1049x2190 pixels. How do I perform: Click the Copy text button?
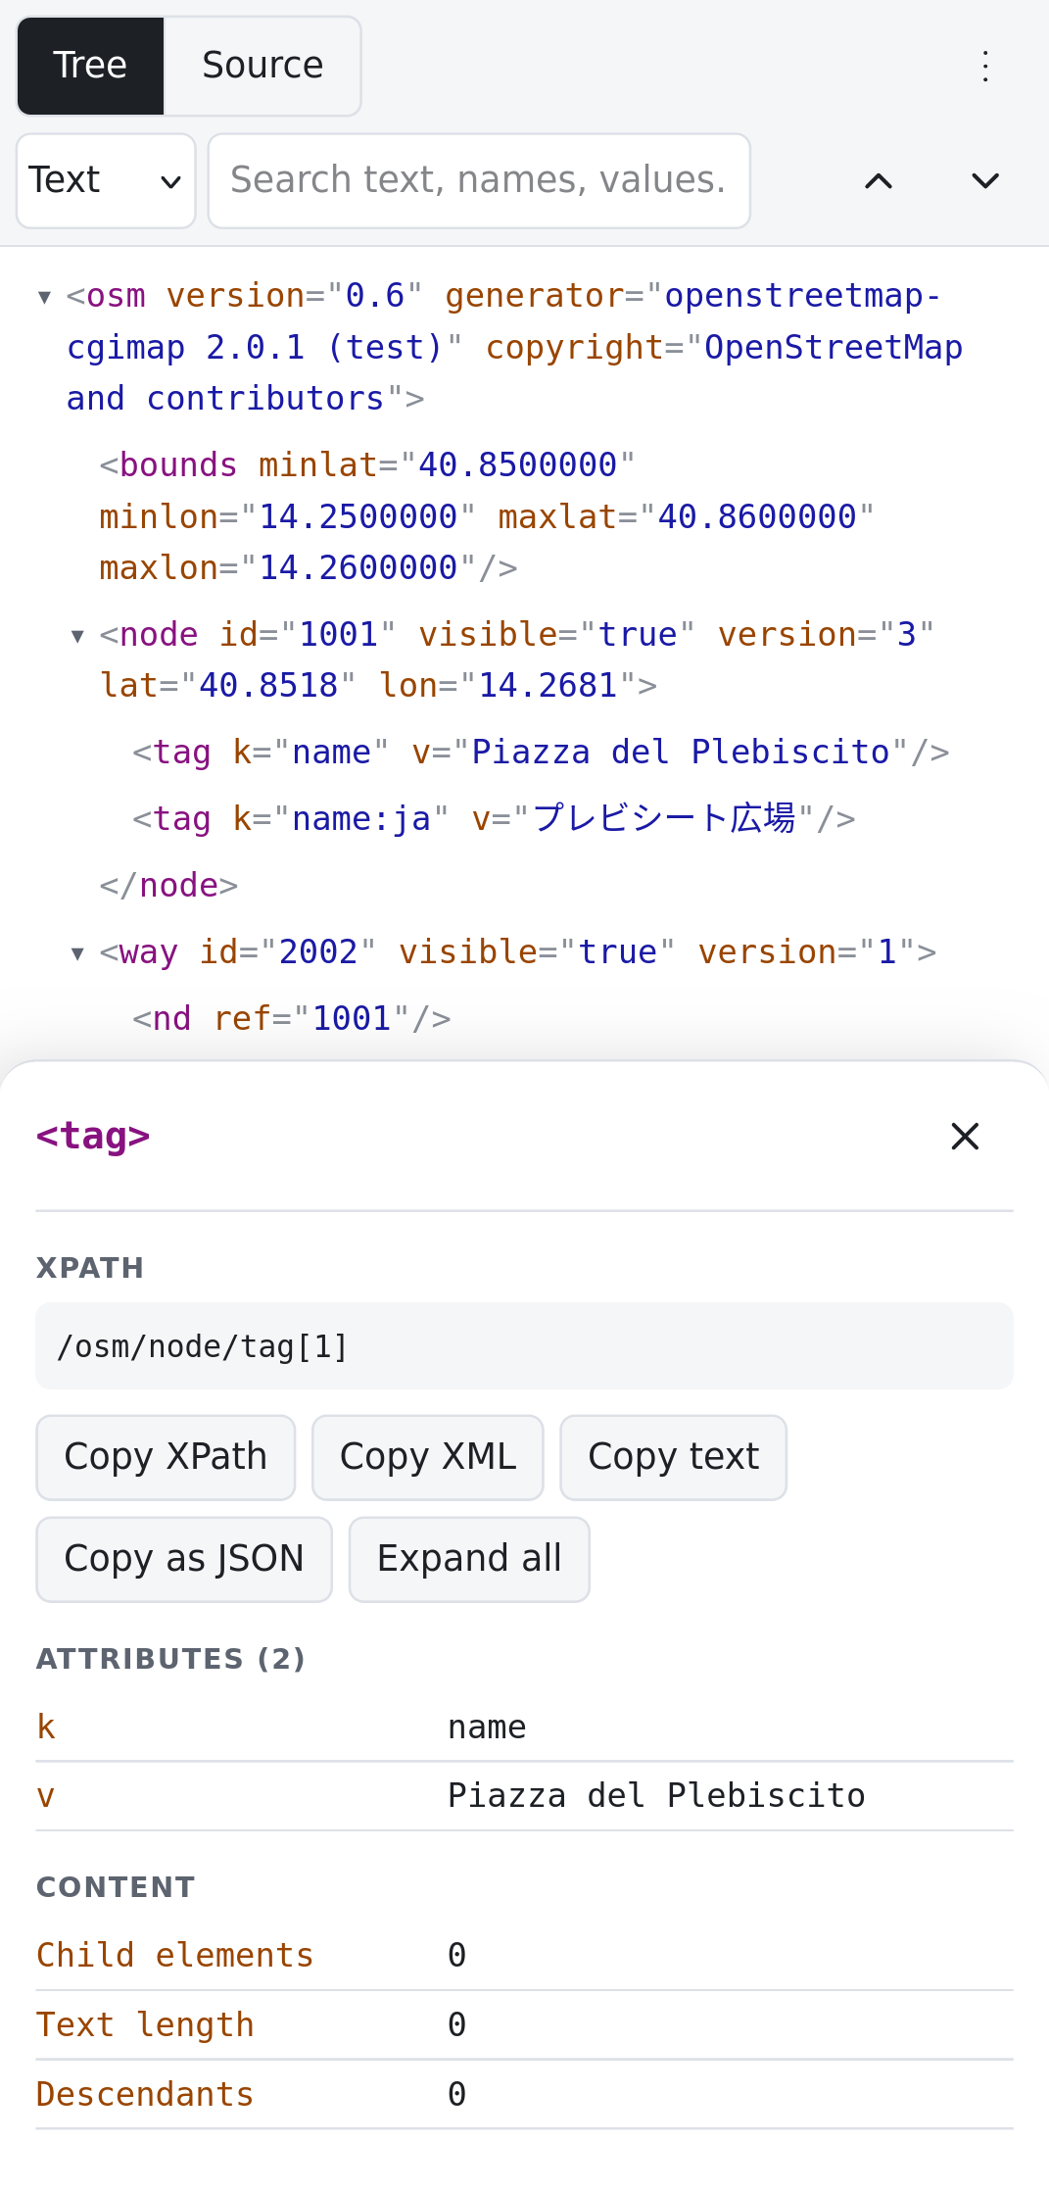pos(674,1457)
